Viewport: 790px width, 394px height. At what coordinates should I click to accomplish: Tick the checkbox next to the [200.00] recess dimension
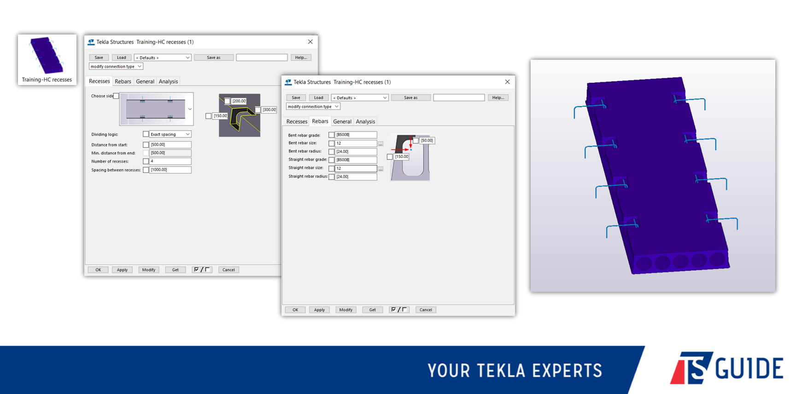tap(227, 101)
